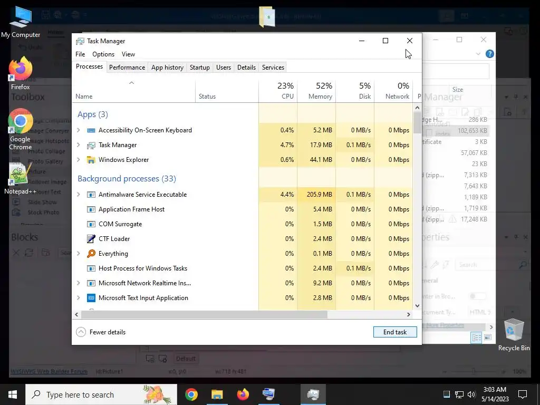This screenshot has height=405, width=540.
Task: Switch to the Details tab
Action: click(x=247, y=67)
